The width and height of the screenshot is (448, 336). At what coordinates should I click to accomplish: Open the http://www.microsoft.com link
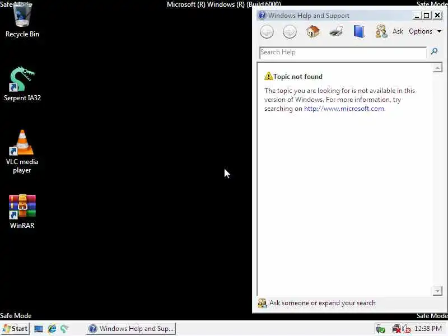(344, 109)
